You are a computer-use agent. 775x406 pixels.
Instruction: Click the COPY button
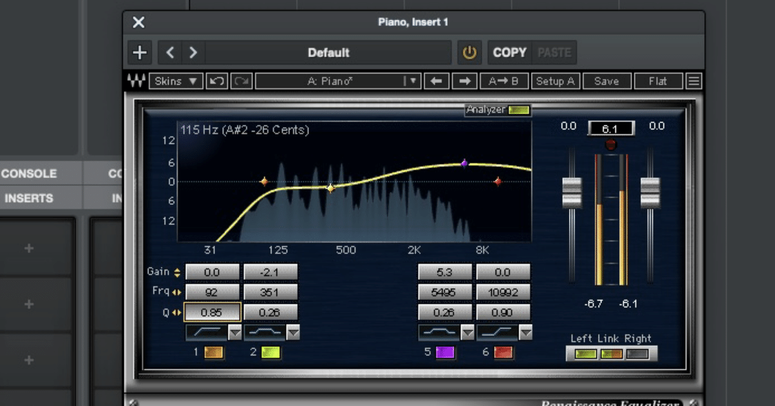click(x=510, y=52)
